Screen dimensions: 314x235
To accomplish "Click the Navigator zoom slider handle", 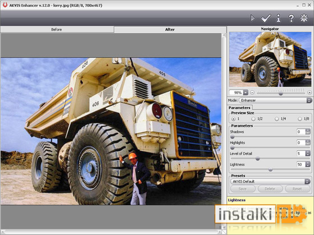I will tap(281, 94).
